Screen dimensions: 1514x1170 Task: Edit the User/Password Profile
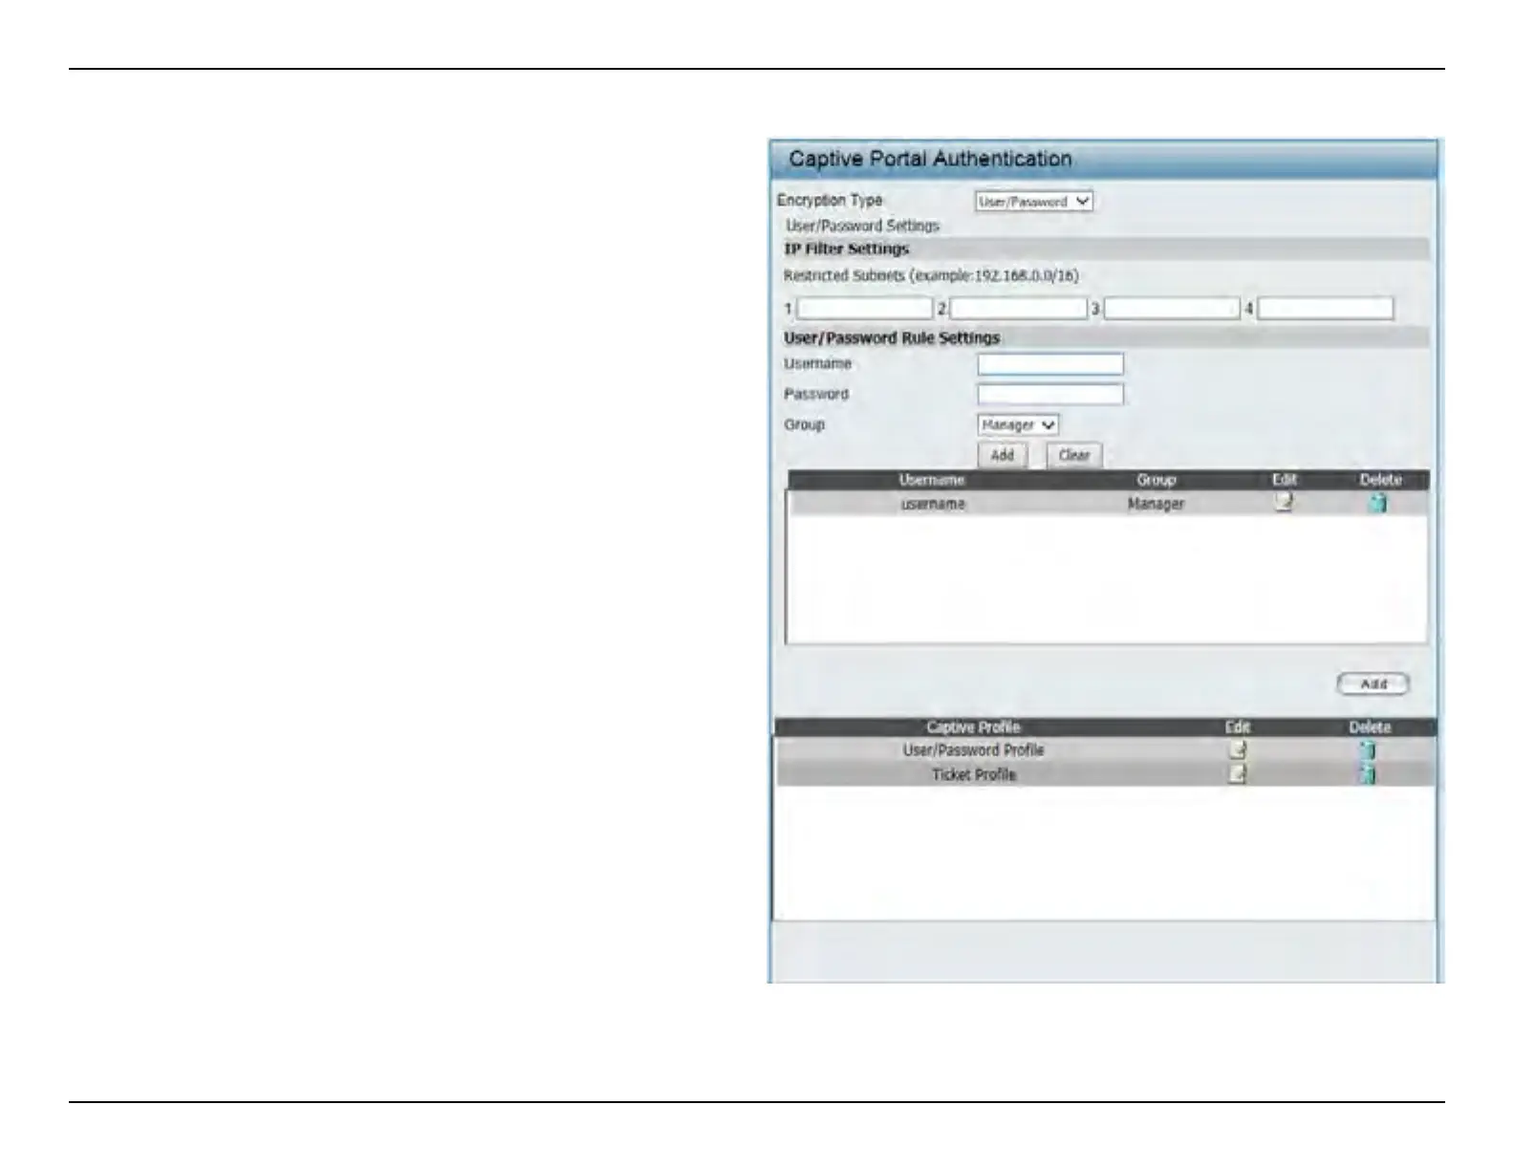[x=1237, y=750]
